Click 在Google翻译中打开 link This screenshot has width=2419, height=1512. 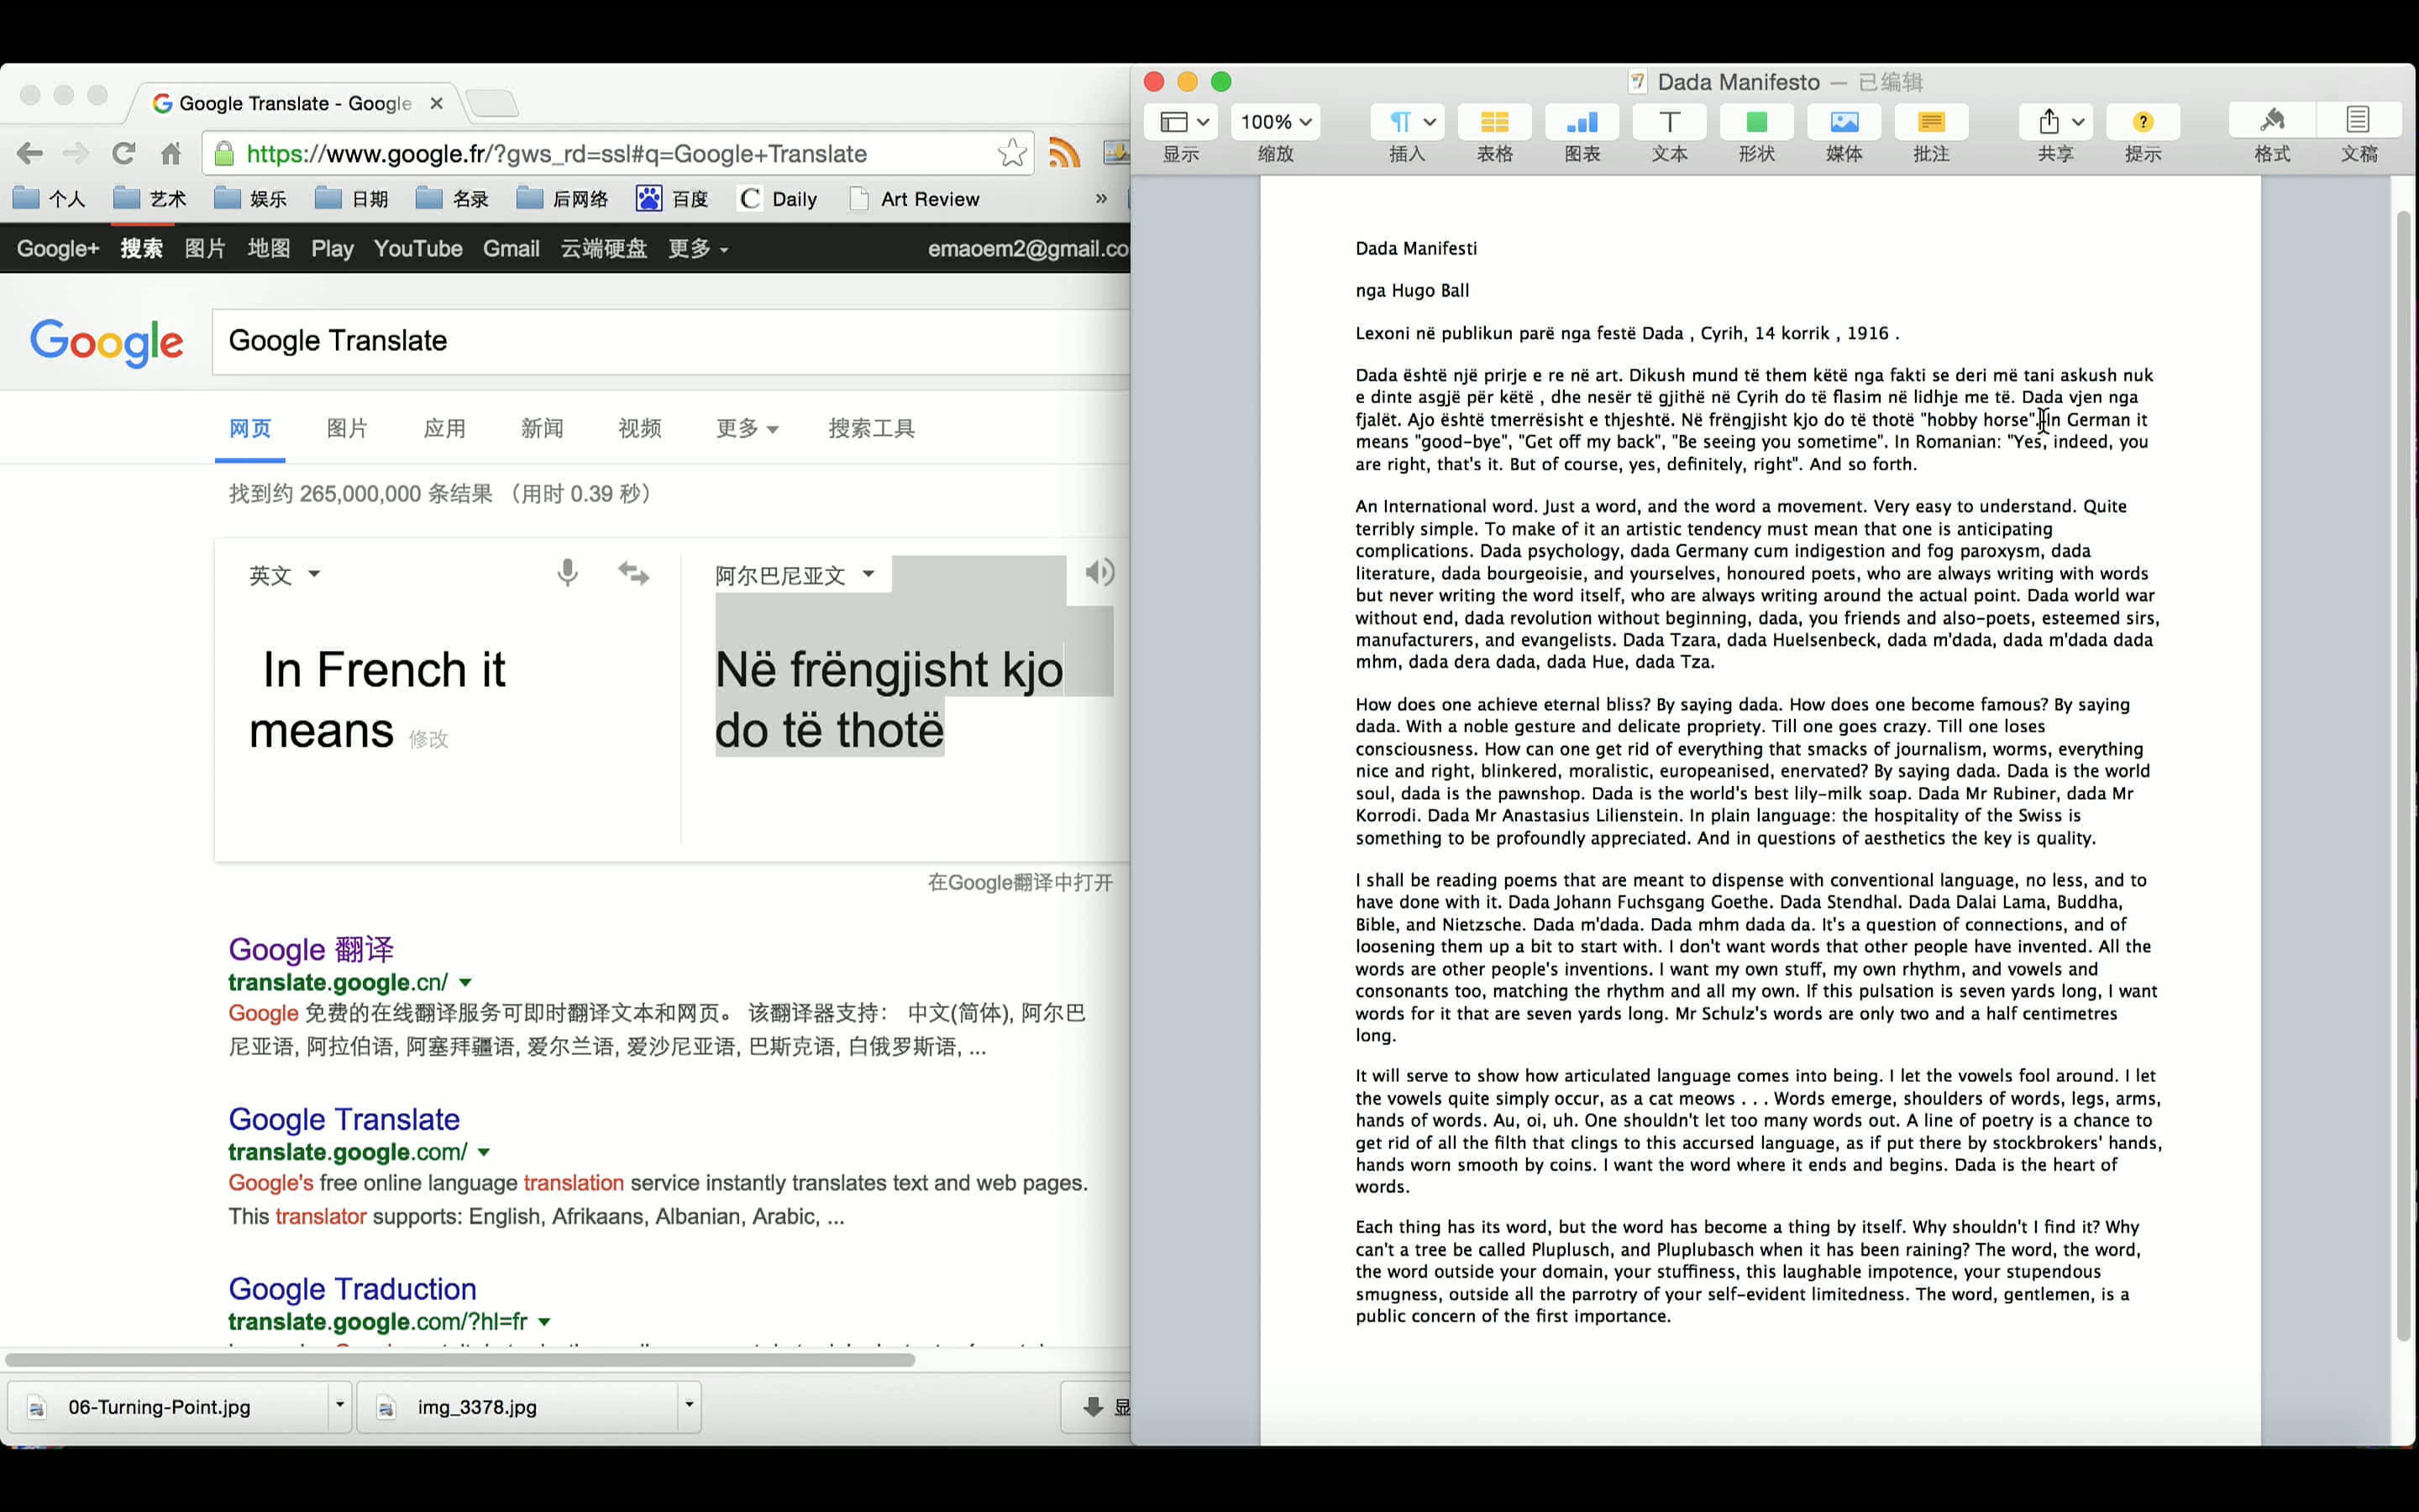tap(1020, 882)
